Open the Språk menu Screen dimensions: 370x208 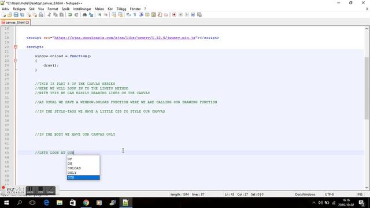coord(65,9)
